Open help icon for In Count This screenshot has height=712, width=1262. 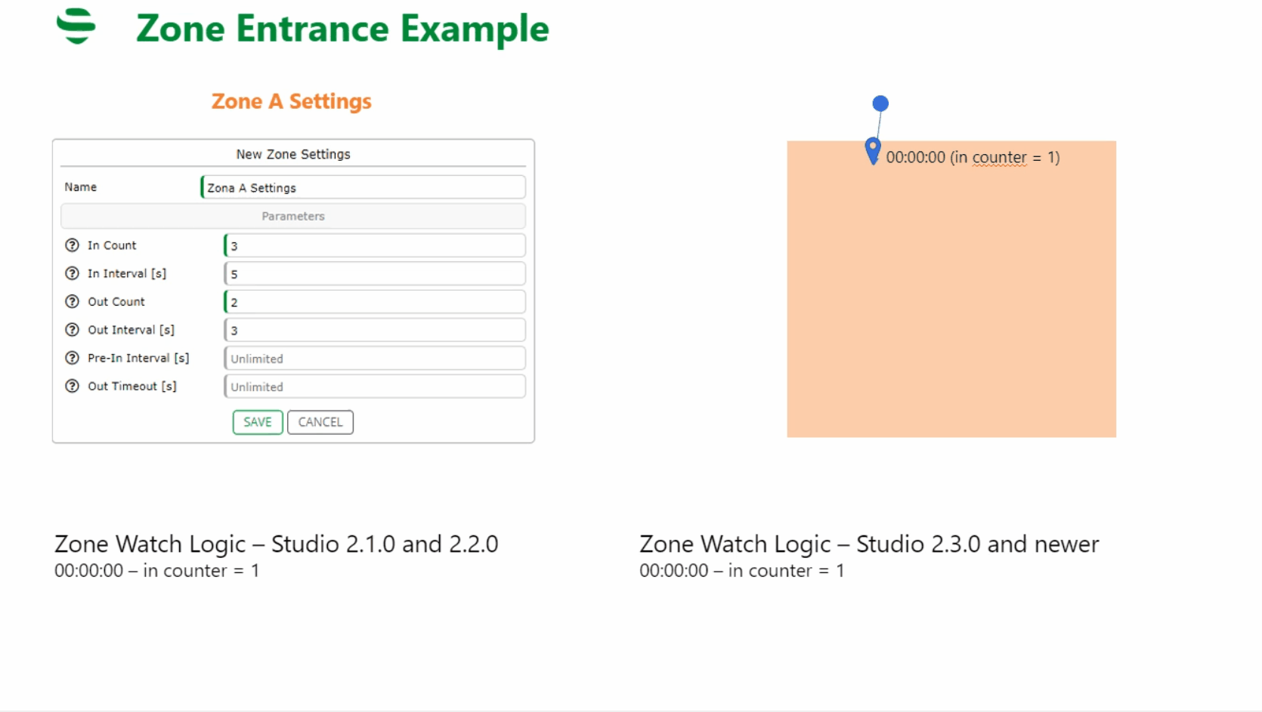tap(72, 245)
